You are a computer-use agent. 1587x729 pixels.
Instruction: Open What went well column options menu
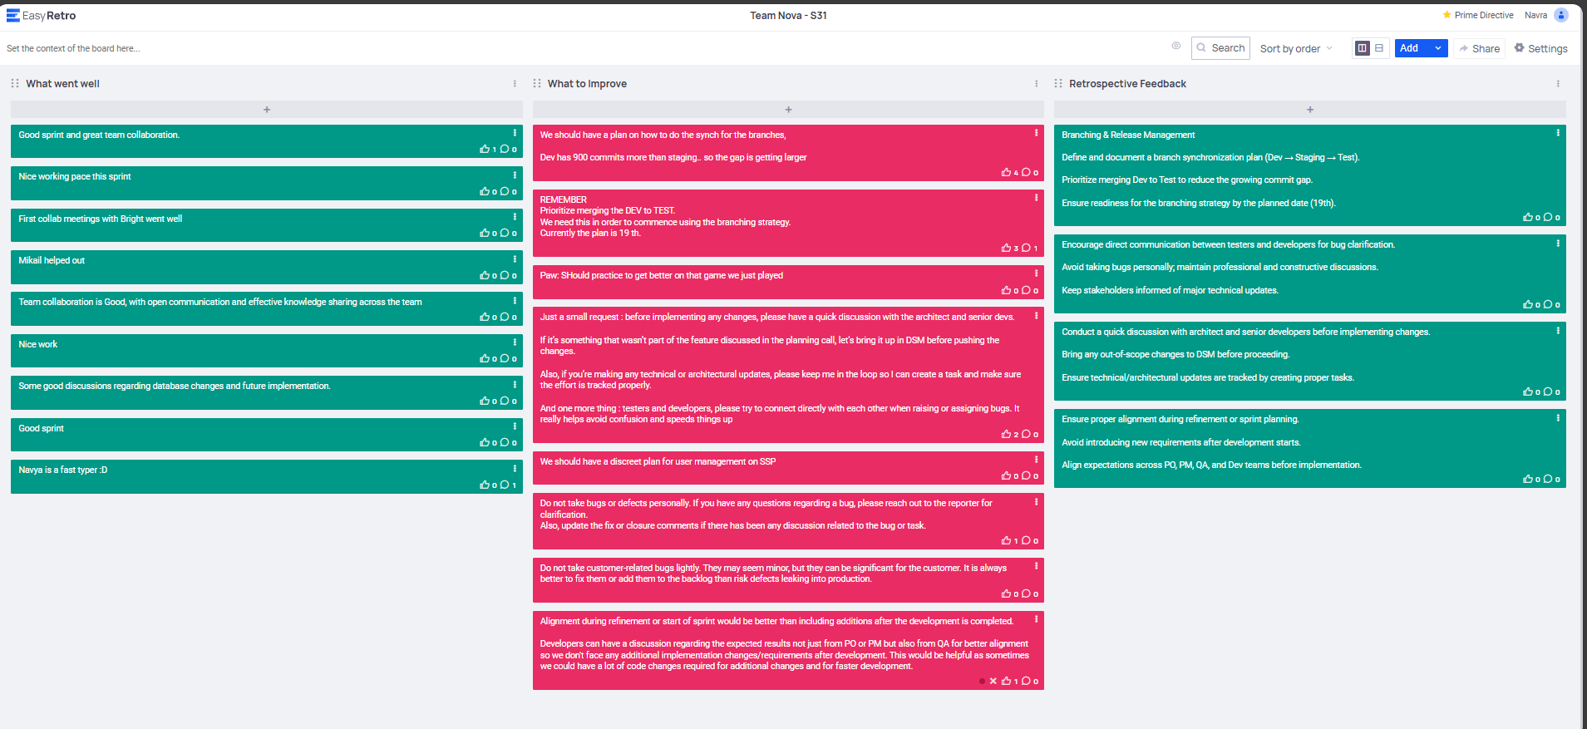coord(515,83)
